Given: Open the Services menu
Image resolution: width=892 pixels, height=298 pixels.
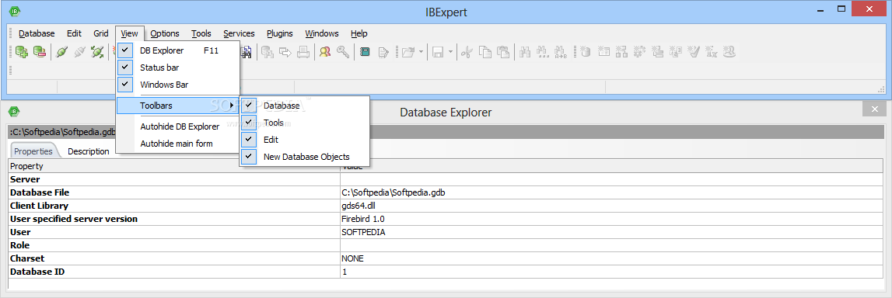Looking at the screenshot, I should pyautogui.click(x=239, y=33).
